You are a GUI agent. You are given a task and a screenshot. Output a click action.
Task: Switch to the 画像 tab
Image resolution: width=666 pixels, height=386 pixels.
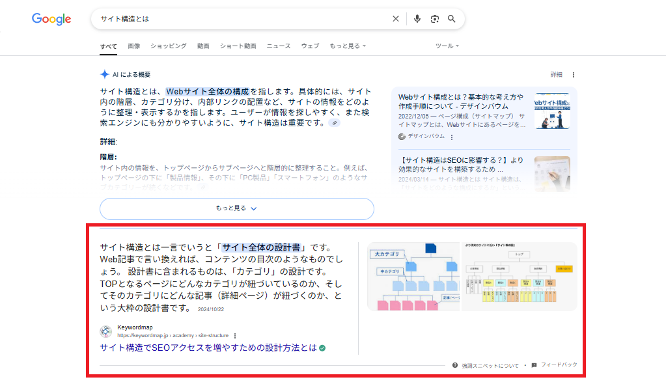coord(134,46)
